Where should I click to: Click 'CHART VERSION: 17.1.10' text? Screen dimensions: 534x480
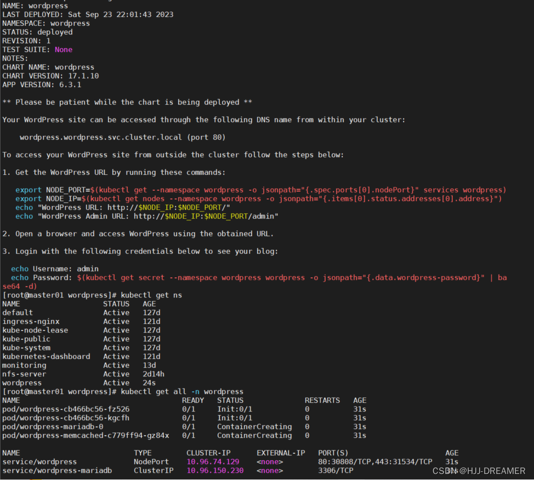tap(51, 76)
